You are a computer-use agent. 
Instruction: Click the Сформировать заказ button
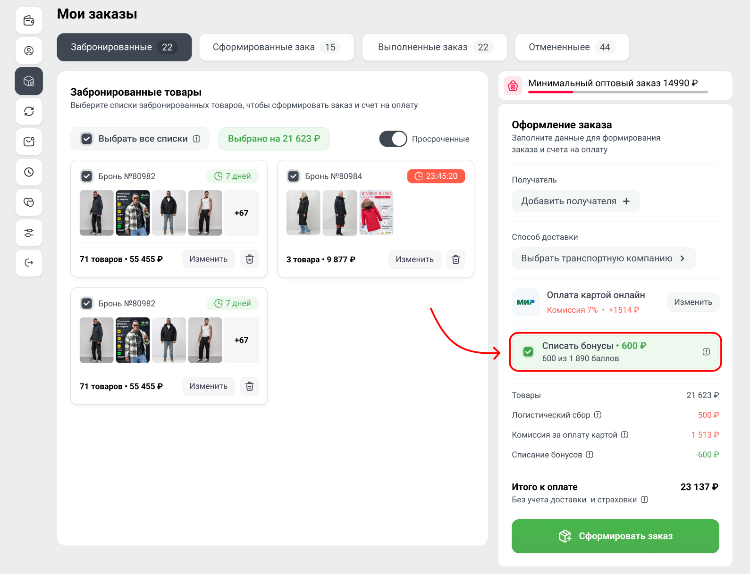coord(615,536)
